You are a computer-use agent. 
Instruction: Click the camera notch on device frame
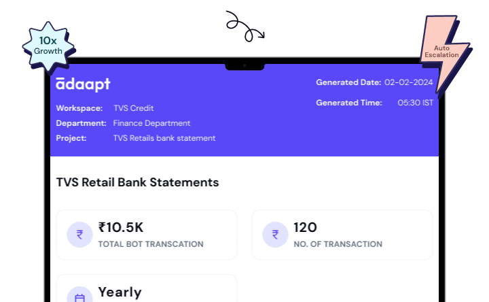pyautogui.click(x=244, y=66)
